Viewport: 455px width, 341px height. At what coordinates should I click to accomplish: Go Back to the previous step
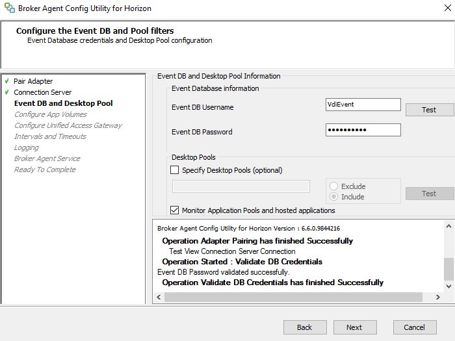pos(305,327)
